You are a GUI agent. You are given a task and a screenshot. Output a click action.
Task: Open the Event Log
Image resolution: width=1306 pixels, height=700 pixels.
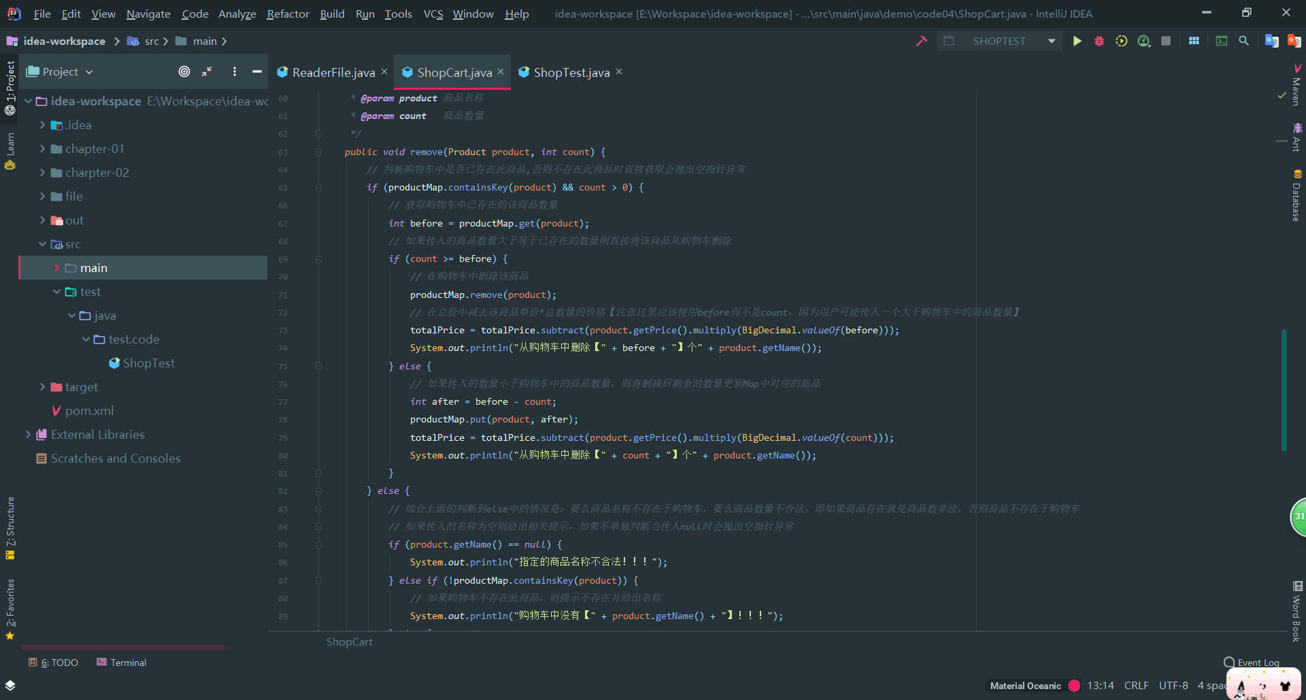(x=1258, y=662)
